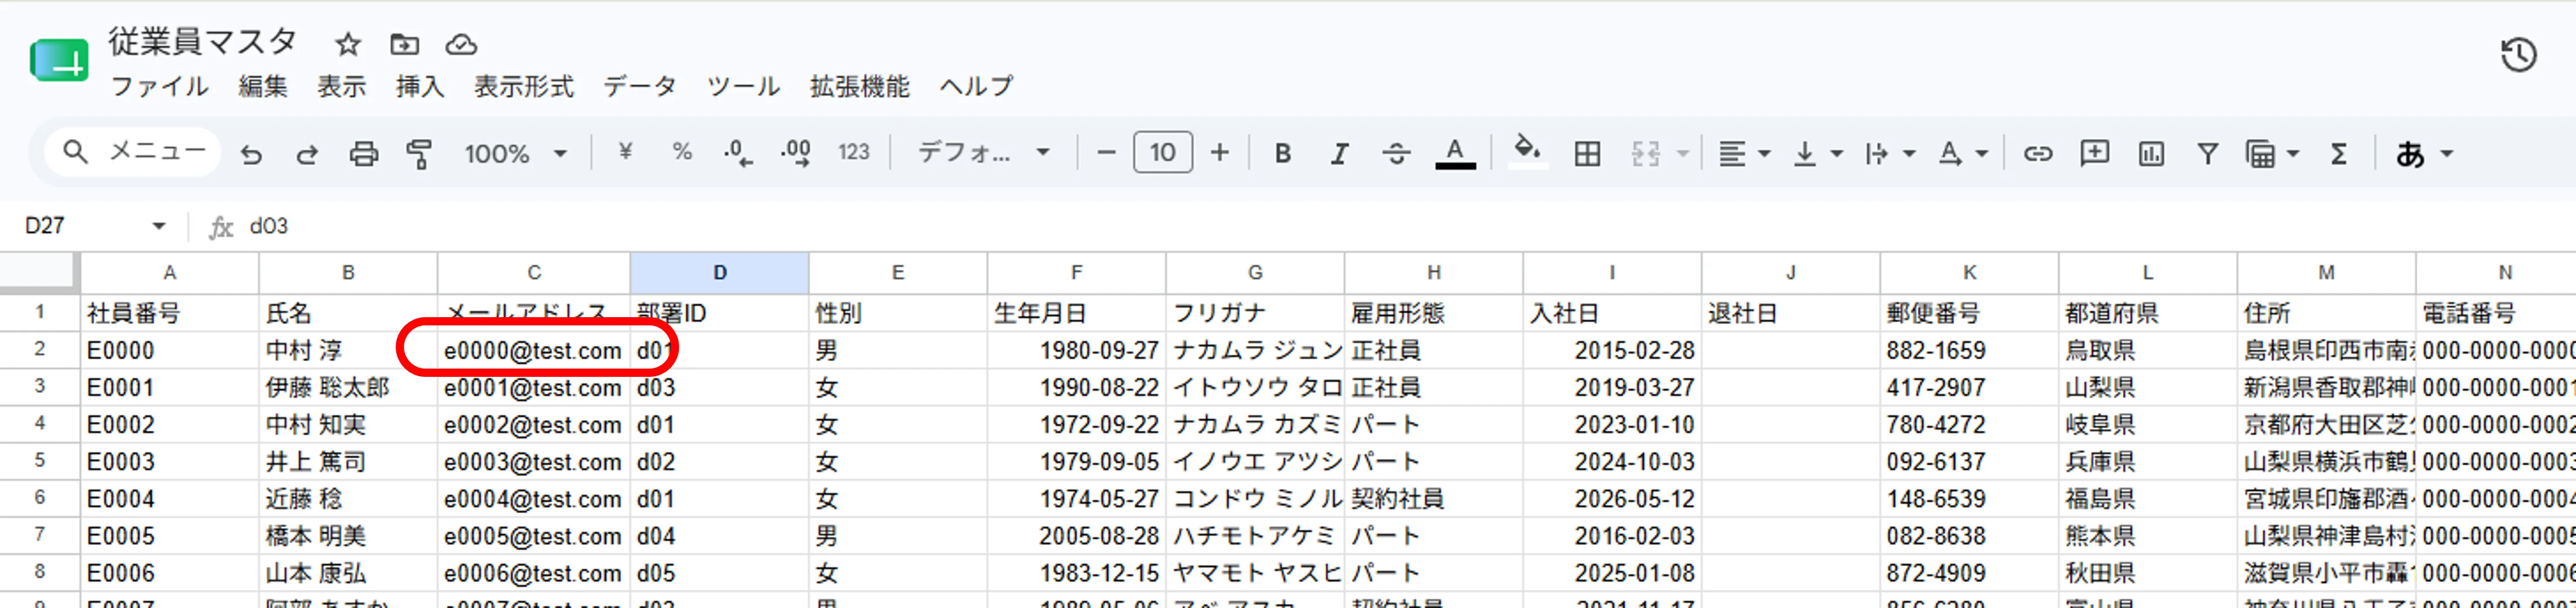Open the デフォ... font dropdown
Screen dimensions: 2576x608
coord(984,153)
